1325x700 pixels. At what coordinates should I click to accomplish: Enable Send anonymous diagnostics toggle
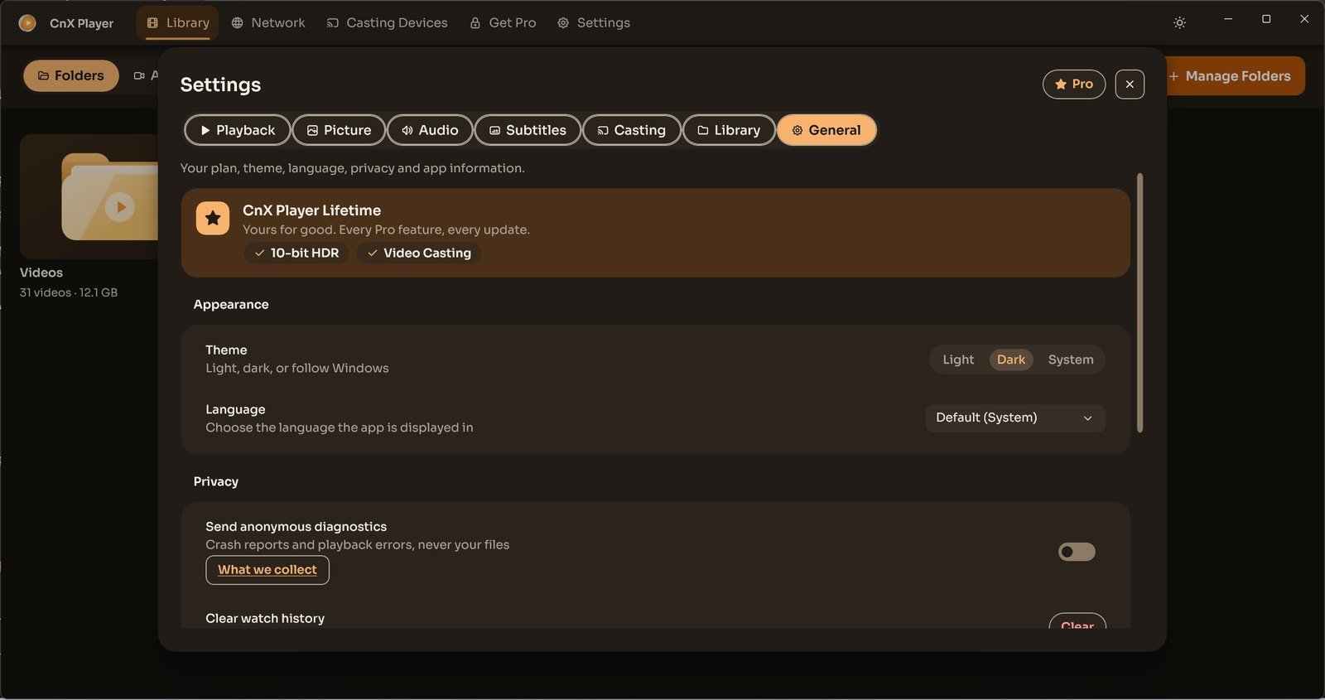point(1077,552)
